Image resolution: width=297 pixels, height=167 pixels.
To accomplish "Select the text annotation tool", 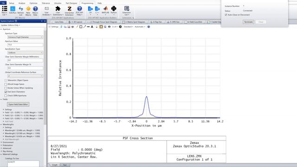I will coord(92,27).
